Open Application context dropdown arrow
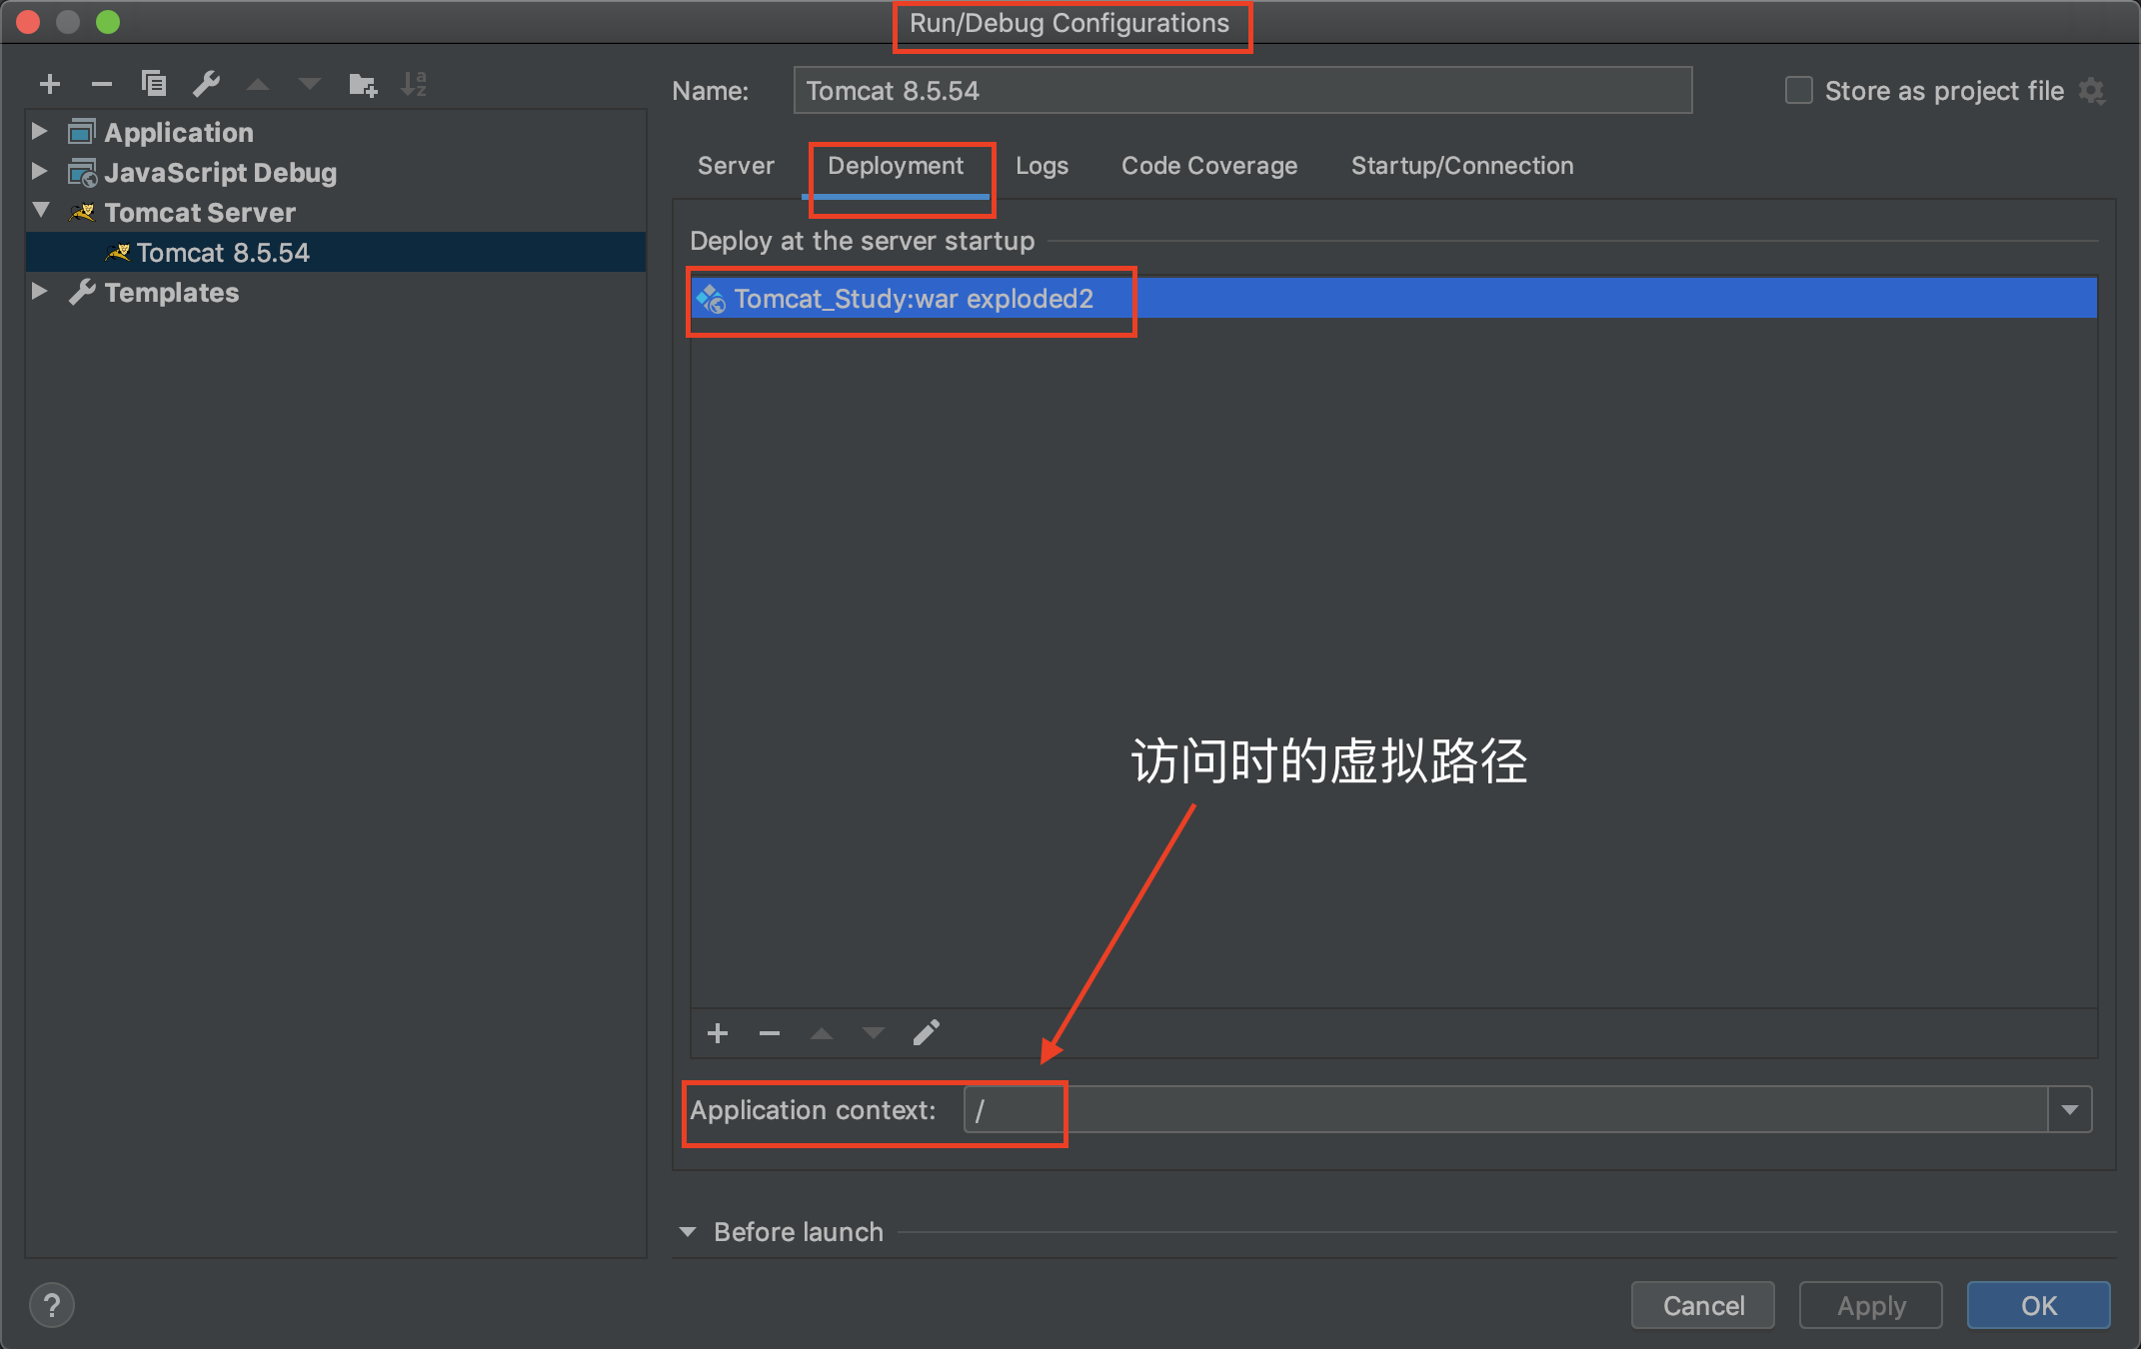Viewport: 2141px width, 1349px height. coord(2069,1110)
